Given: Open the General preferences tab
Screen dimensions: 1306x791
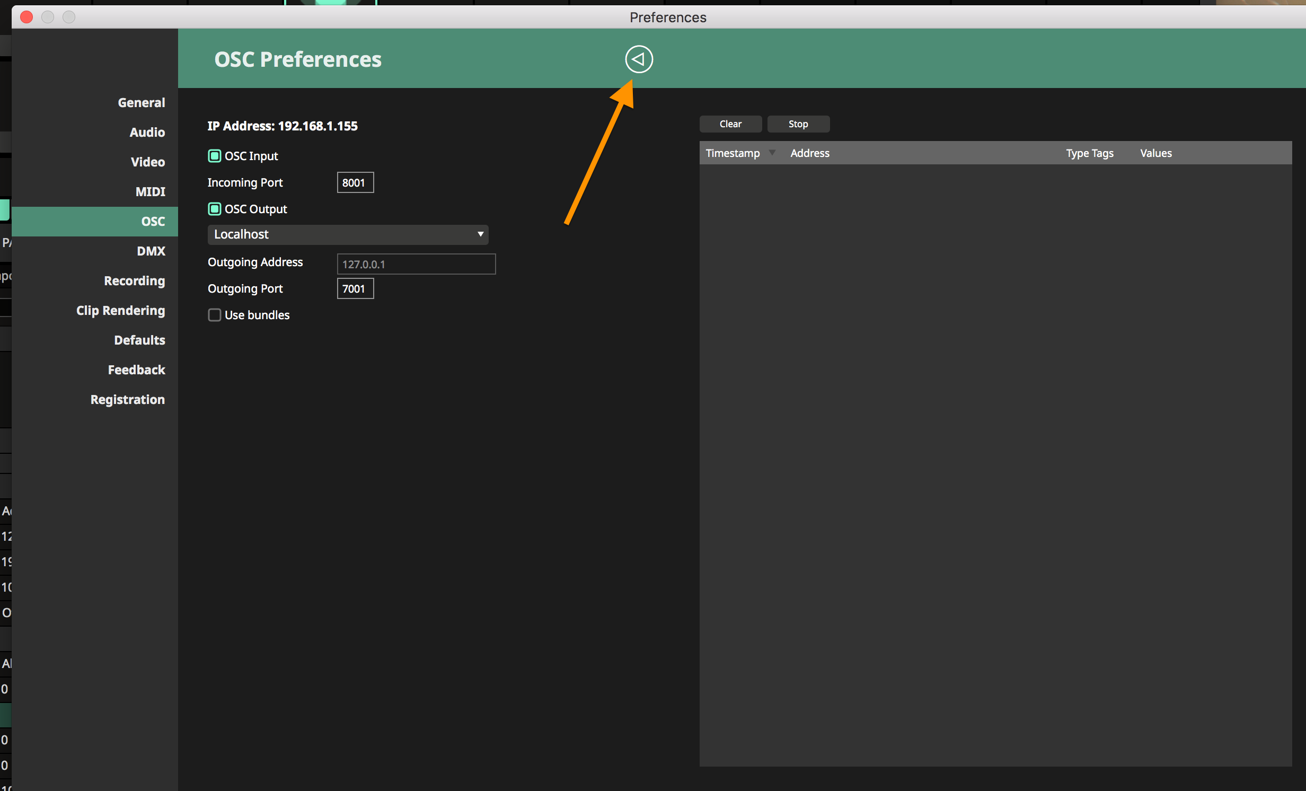Looking at the screenshot, I should [x=141, y=102].
